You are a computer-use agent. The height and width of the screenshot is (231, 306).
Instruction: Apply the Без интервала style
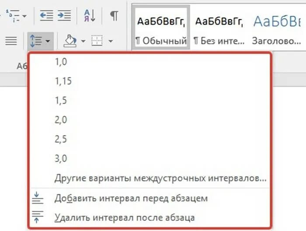[x=219, y=27]
